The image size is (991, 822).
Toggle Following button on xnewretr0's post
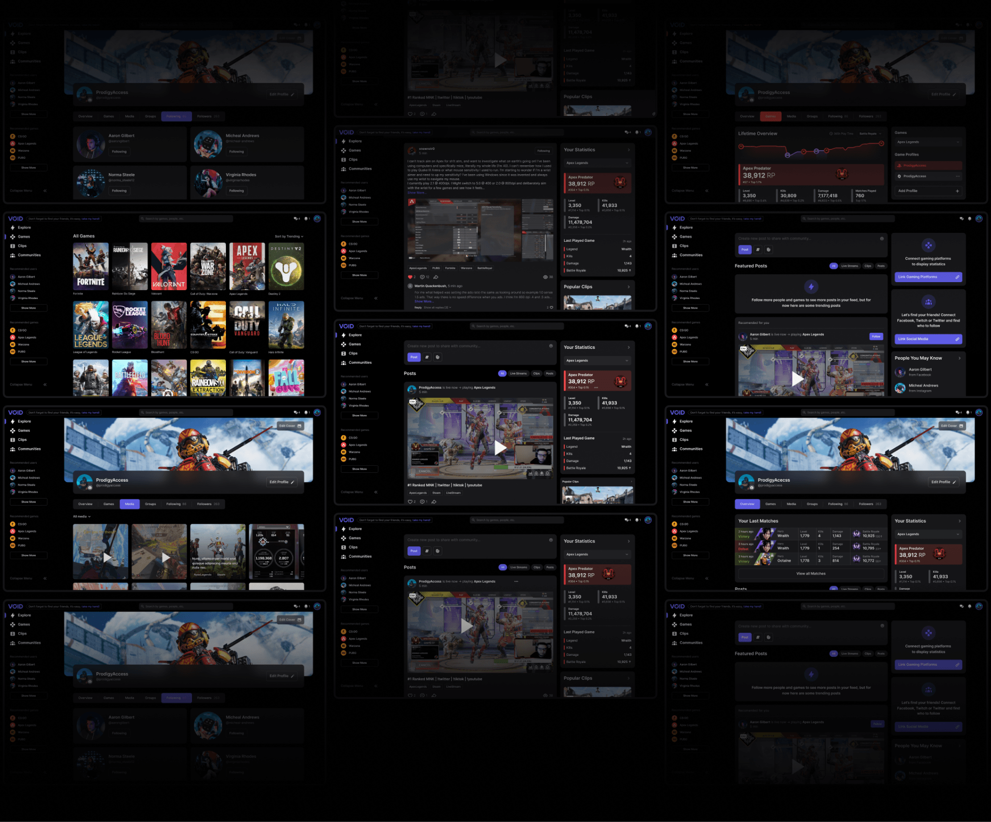(x=543, y=151)
